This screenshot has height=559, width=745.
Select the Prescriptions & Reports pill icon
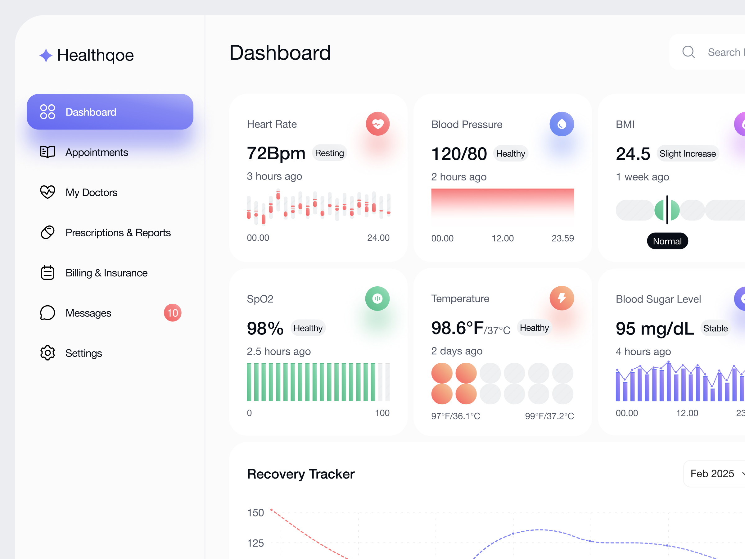tap(47, 233)
